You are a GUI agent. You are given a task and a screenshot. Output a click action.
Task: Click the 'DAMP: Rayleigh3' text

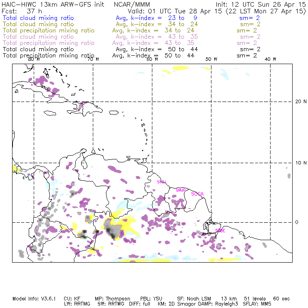click(218, 304)
